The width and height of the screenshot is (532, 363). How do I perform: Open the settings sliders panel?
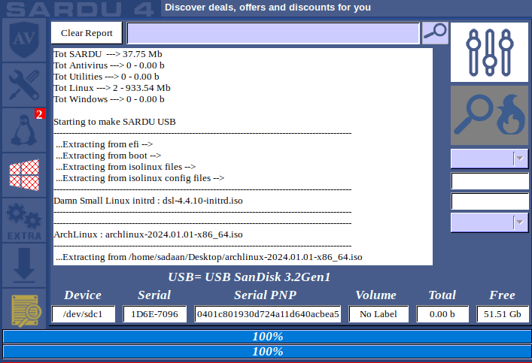(489, 52)
